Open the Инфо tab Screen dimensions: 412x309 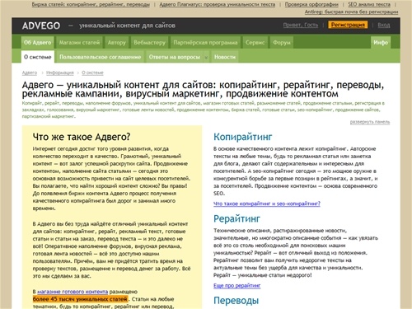(381, 42)
